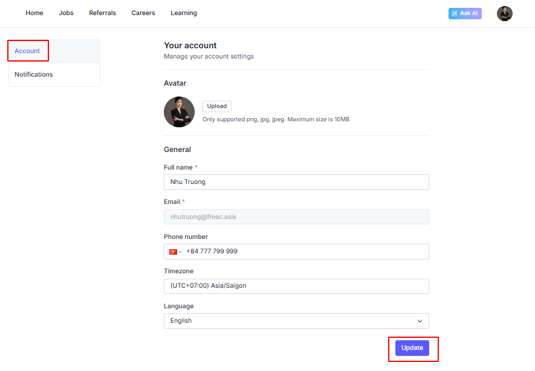Screen dimensions: 535x371
Task: Click the 'Language' label
Action: 178,306
